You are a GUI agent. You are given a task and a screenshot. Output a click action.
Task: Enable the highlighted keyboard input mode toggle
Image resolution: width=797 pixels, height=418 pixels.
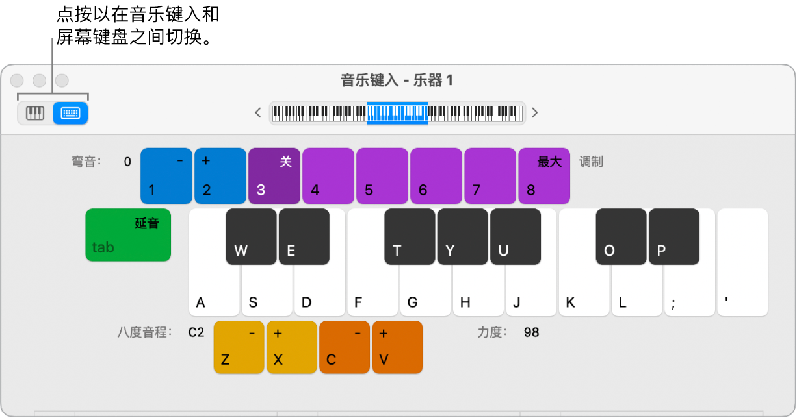pos(72,112)
